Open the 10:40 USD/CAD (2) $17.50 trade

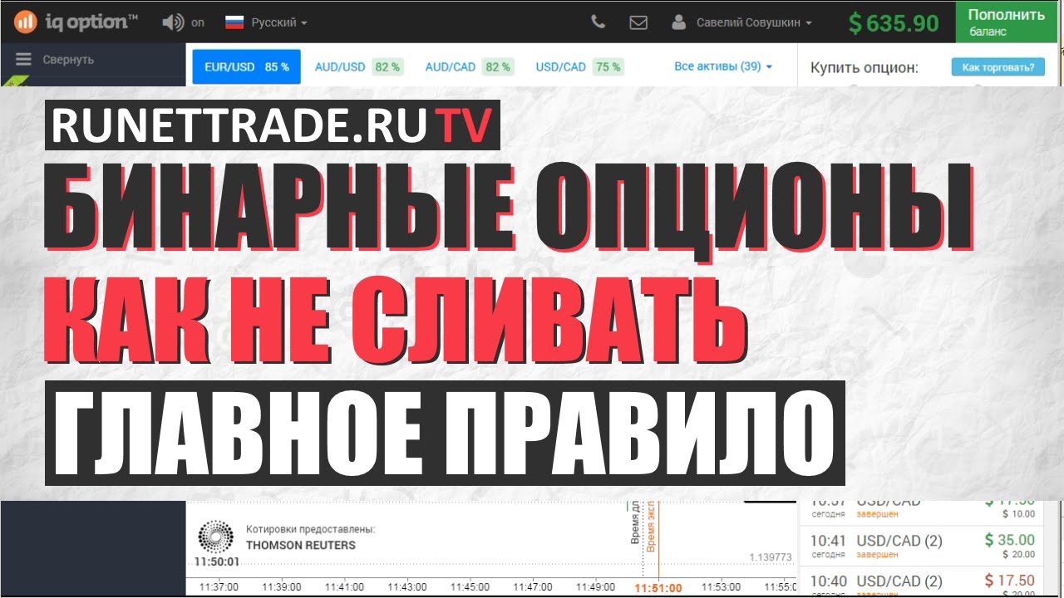[923, 583]
